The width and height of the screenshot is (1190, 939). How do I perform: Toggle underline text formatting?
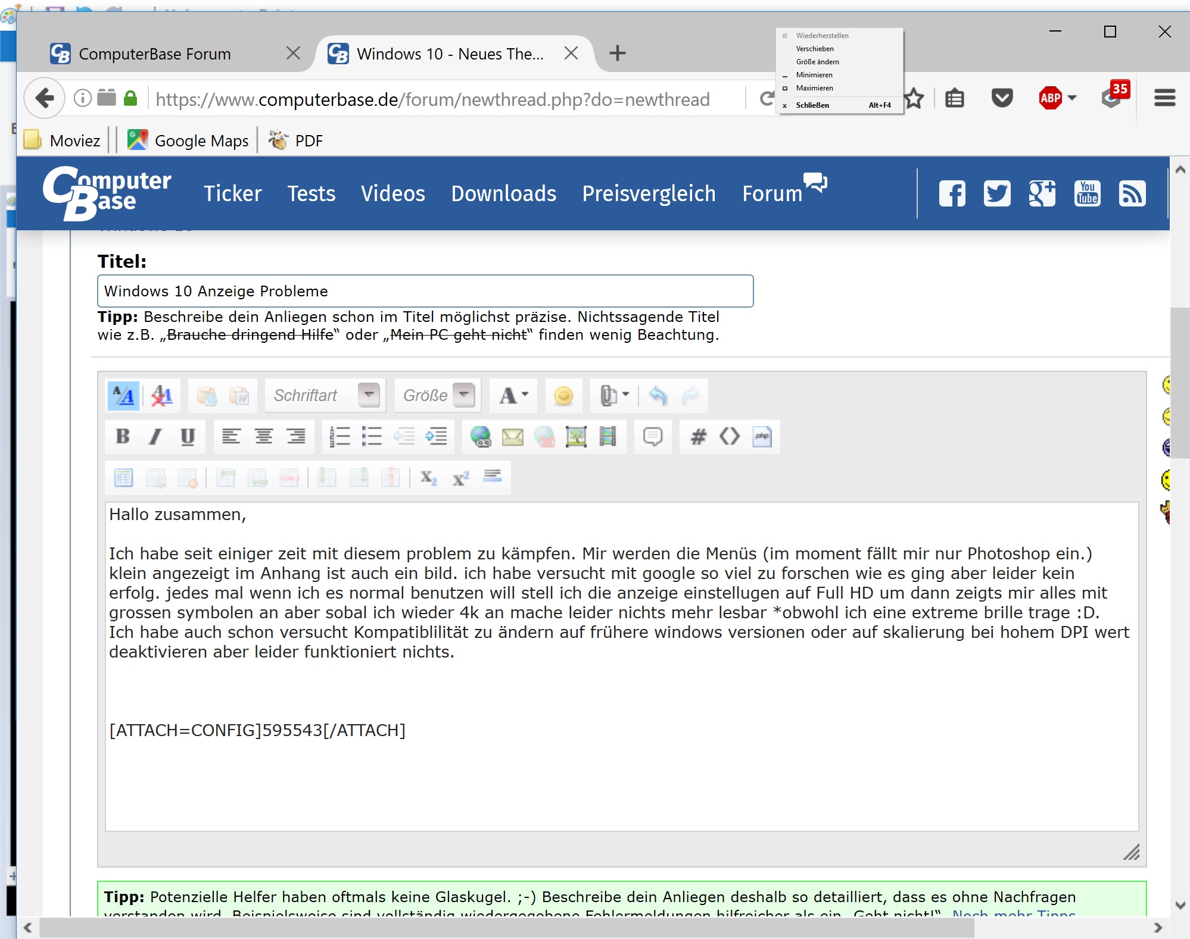click(x=188, y=437)
